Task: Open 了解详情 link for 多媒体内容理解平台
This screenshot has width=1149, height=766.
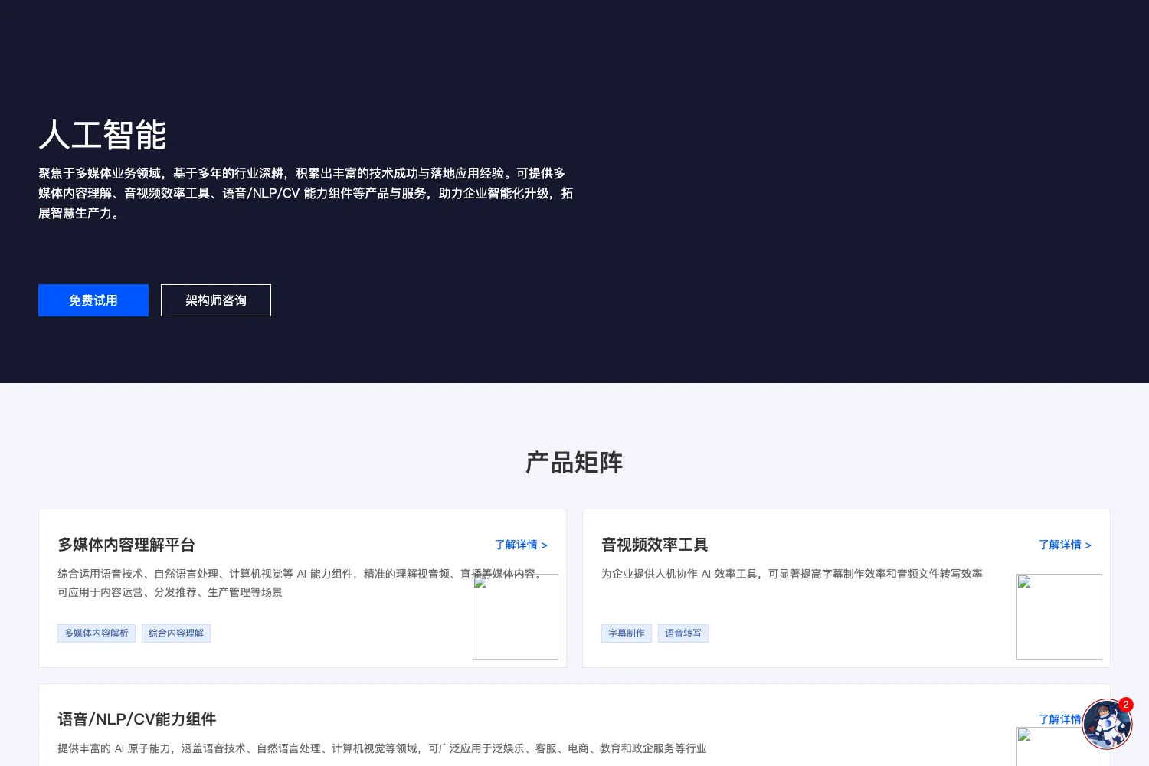Action: coord(521,545)
